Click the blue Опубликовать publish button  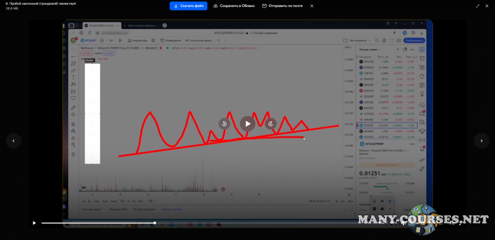tap(414, 40)
